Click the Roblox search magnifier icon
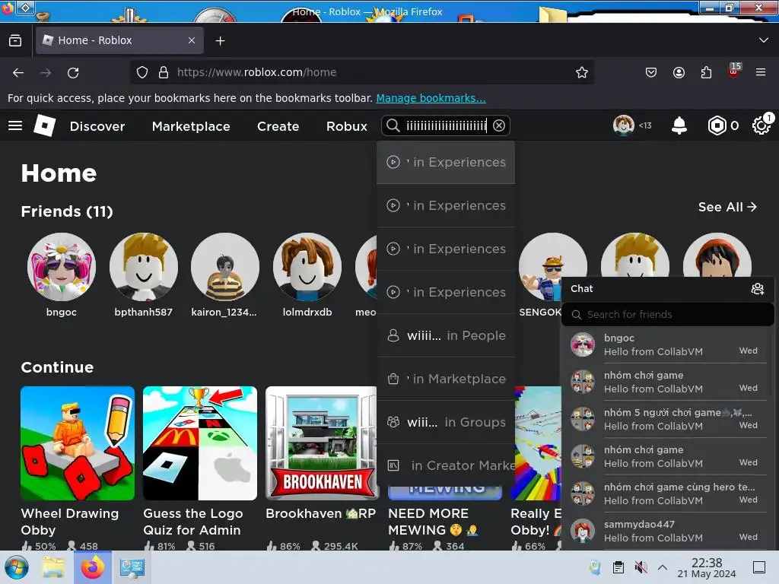 [x=393, y=125]
